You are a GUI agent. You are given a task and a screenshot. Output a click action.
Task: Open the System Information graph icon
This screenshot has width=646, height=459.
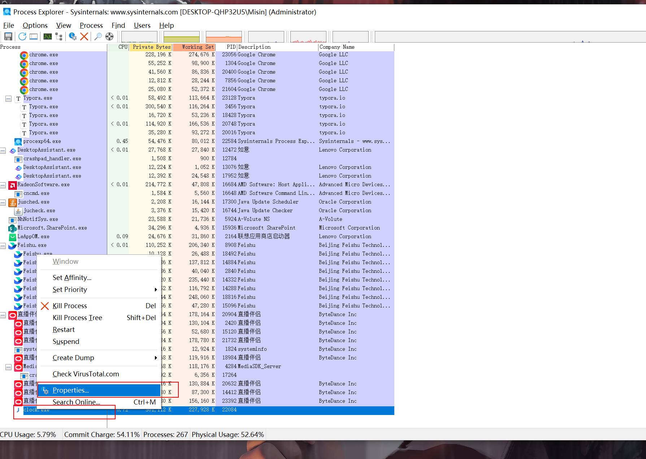point(48,36)
